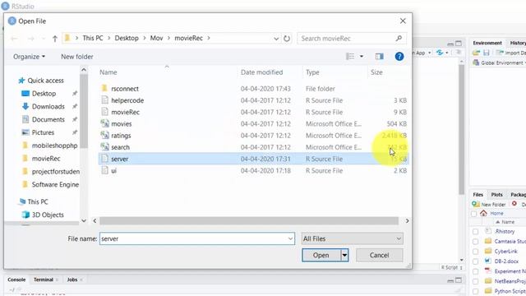This screenshot has height=296, width=526.
Task: Expand the view options dropdown arrow
Action: click(x=362, y=57)
